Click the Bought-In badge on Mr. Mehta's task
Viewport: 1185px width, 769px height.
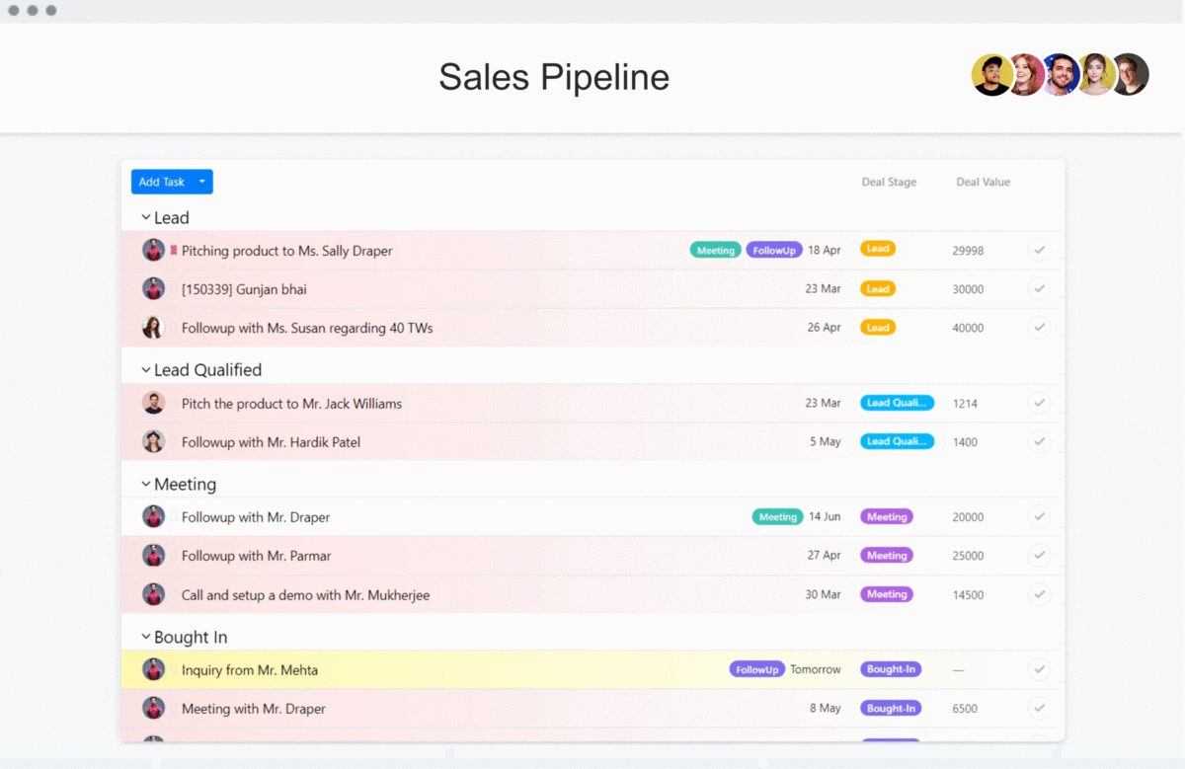tap(890, 668)
